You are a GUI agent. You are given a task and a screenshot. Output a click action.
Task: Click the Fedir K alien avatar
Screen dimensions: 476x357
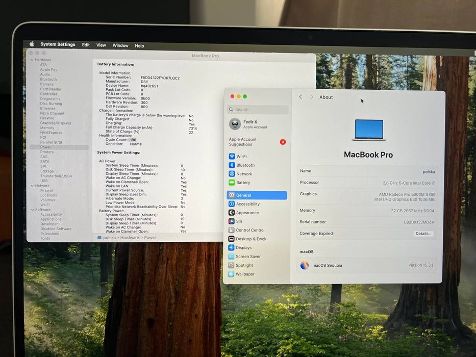[x=235, y=124]
